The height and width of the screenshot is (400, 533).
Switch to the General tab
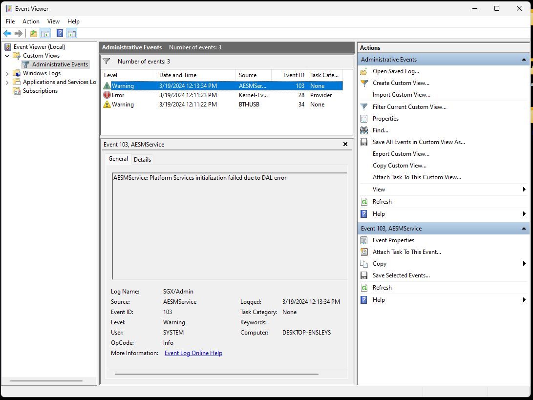[118, 159]
